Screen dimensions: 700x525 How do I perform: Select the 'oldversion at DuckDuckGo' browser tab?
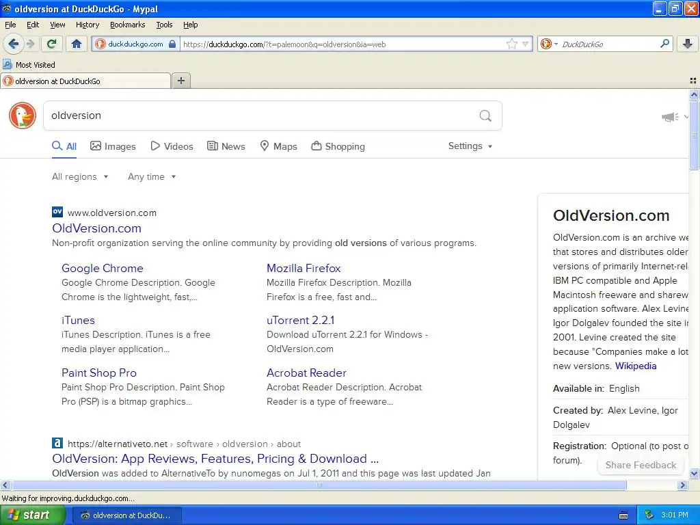point(85,81)
